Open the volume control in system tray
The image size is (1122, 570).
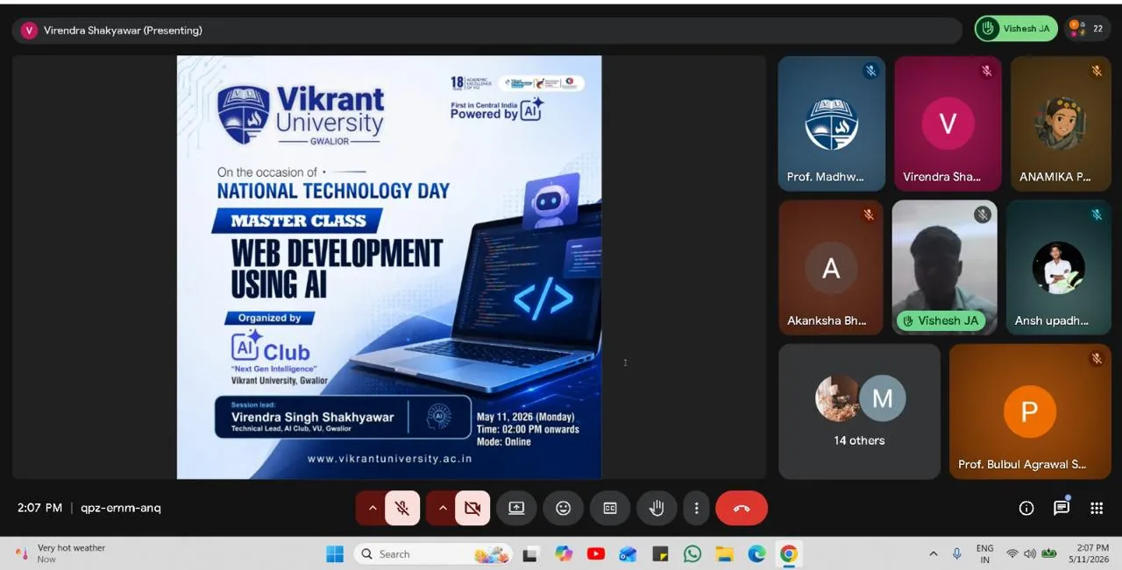pyautogui.click(x=1030, y=554)
